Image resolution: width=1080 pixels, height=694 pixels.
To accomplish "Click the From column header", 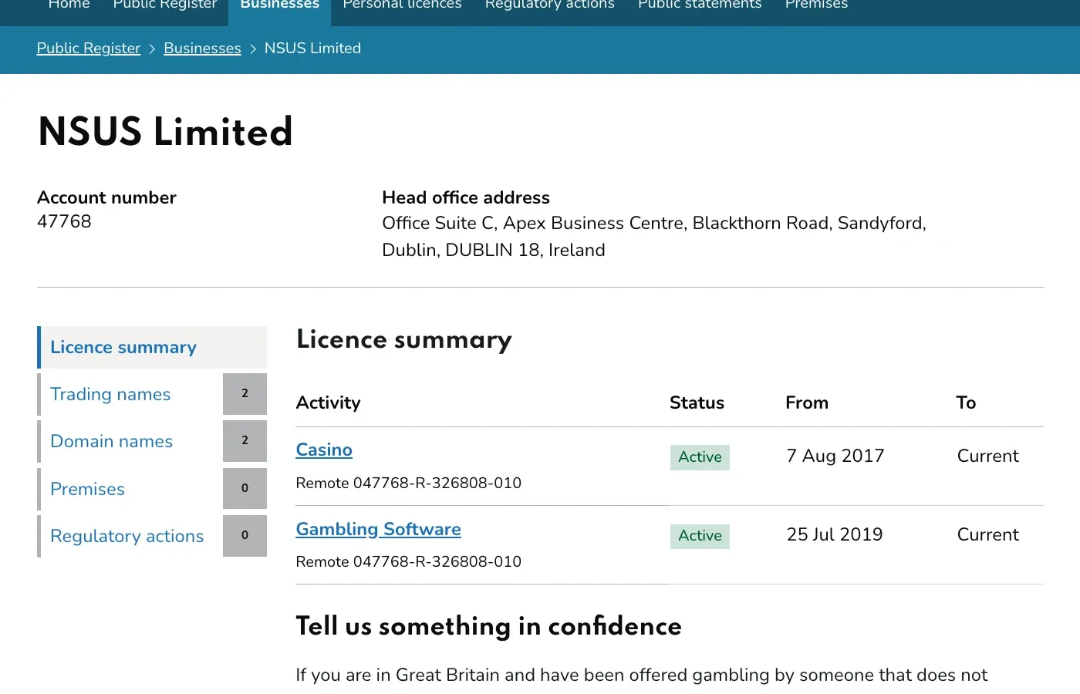I will pos(807,403).
